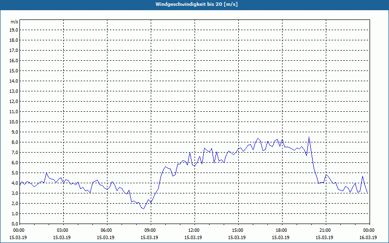Click the 12,0 y-axis tick label
The width and height of the screenshot is (389, 243).
click(x=14, y=102)
